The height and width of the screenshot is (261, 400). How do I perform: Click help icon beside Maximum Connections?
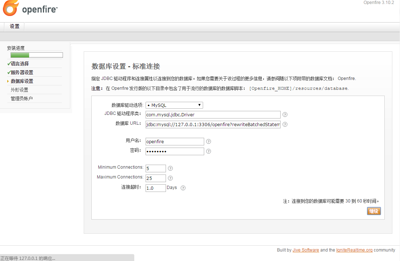[170, 178]
